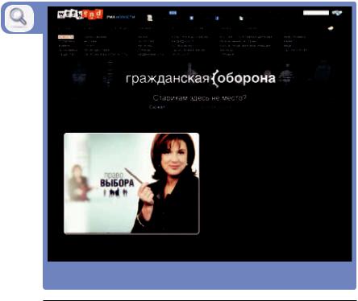The width and height of the screenshot is (358, 301).
Task: Click the icon right of search field
Action: point(337,13)
